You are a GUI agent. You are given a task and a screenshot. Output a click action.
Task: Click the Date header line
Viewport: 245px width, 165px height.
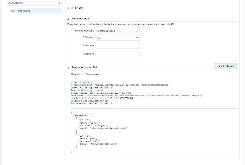[x=93, y=88]
